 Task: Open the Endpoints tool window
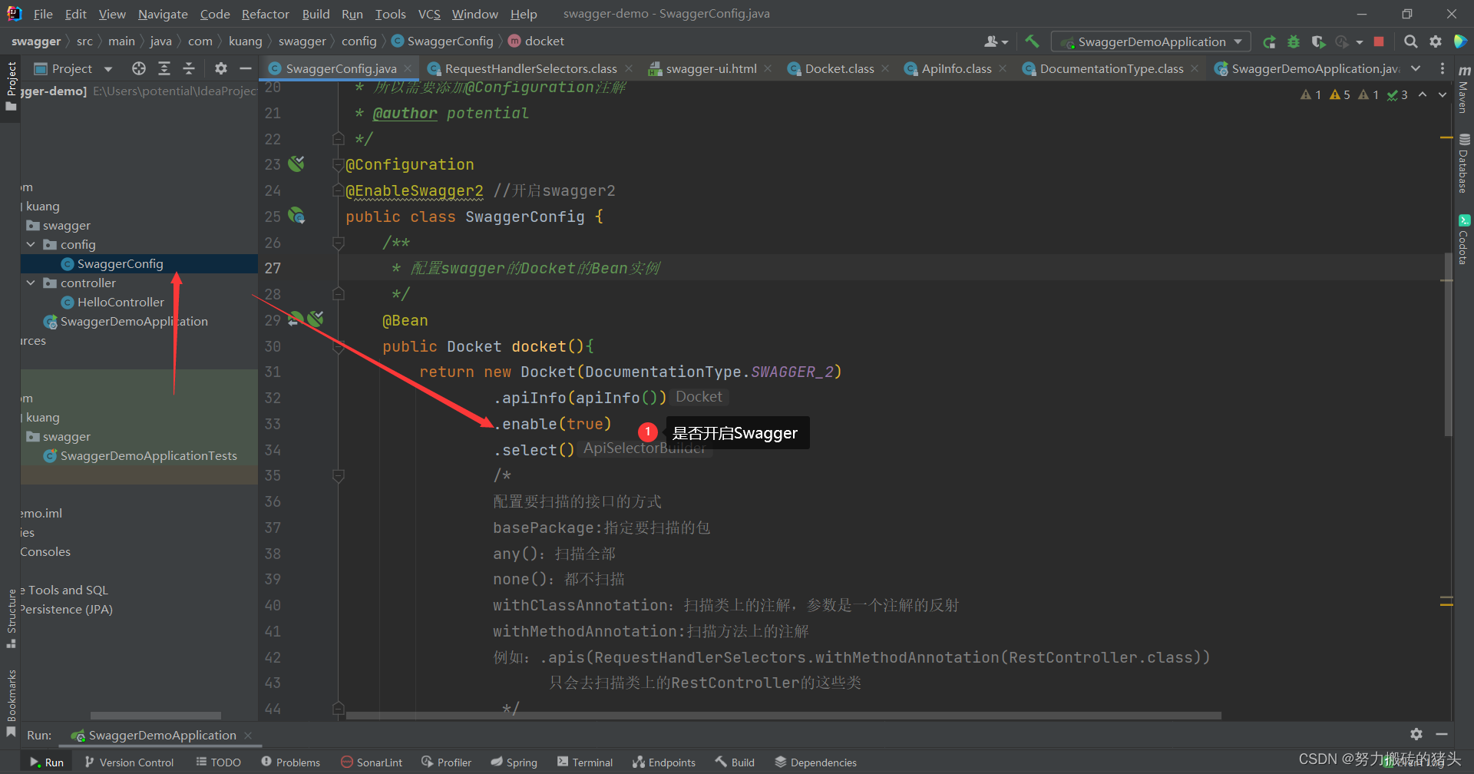click(x=664, y=762)
